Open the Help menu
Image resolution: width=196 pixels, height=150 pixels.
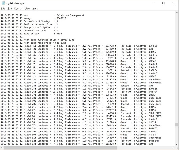click(x=35, y=8)
